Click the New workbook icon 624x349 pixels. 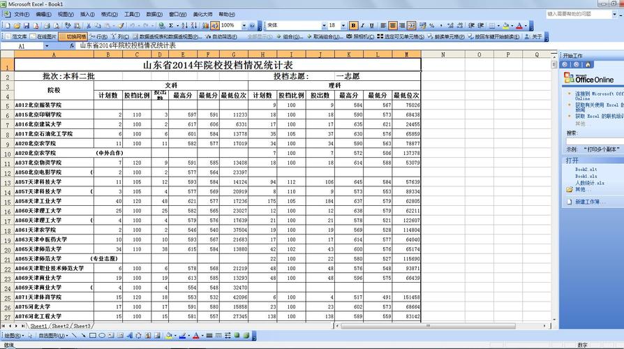click(x=7, y=25)
